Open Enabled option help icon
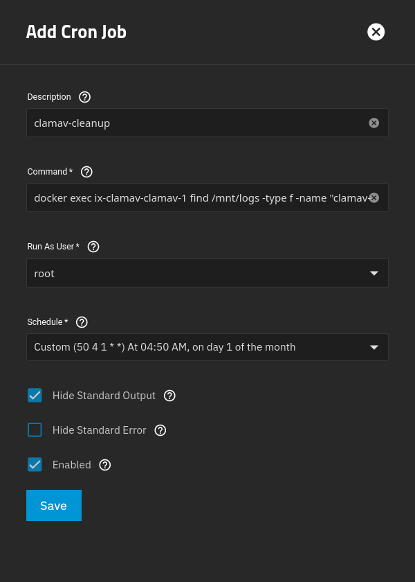415x582 pixels. pos(105,465)
